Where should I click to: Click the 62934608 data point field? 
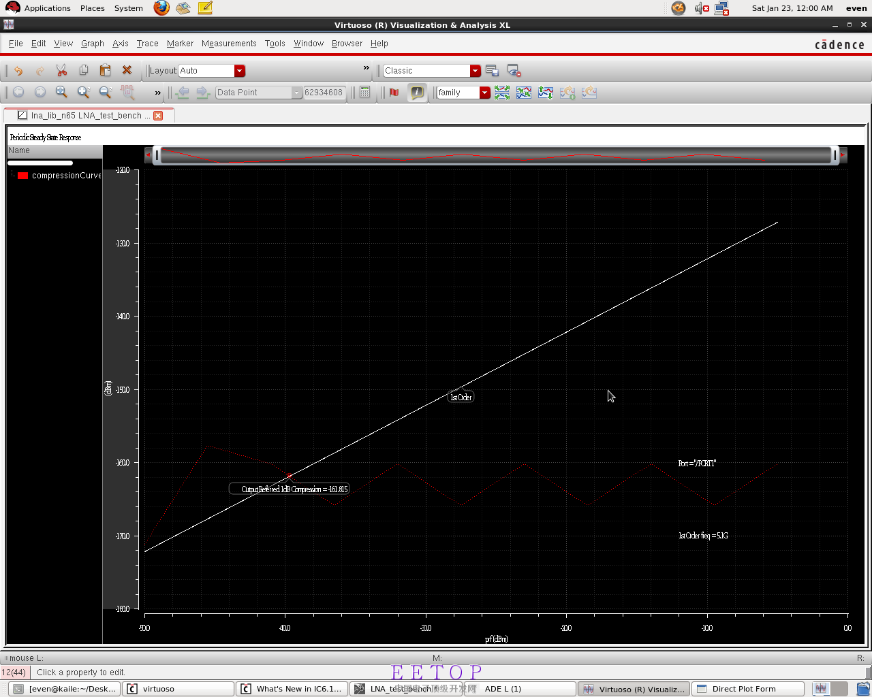point(324,93)
